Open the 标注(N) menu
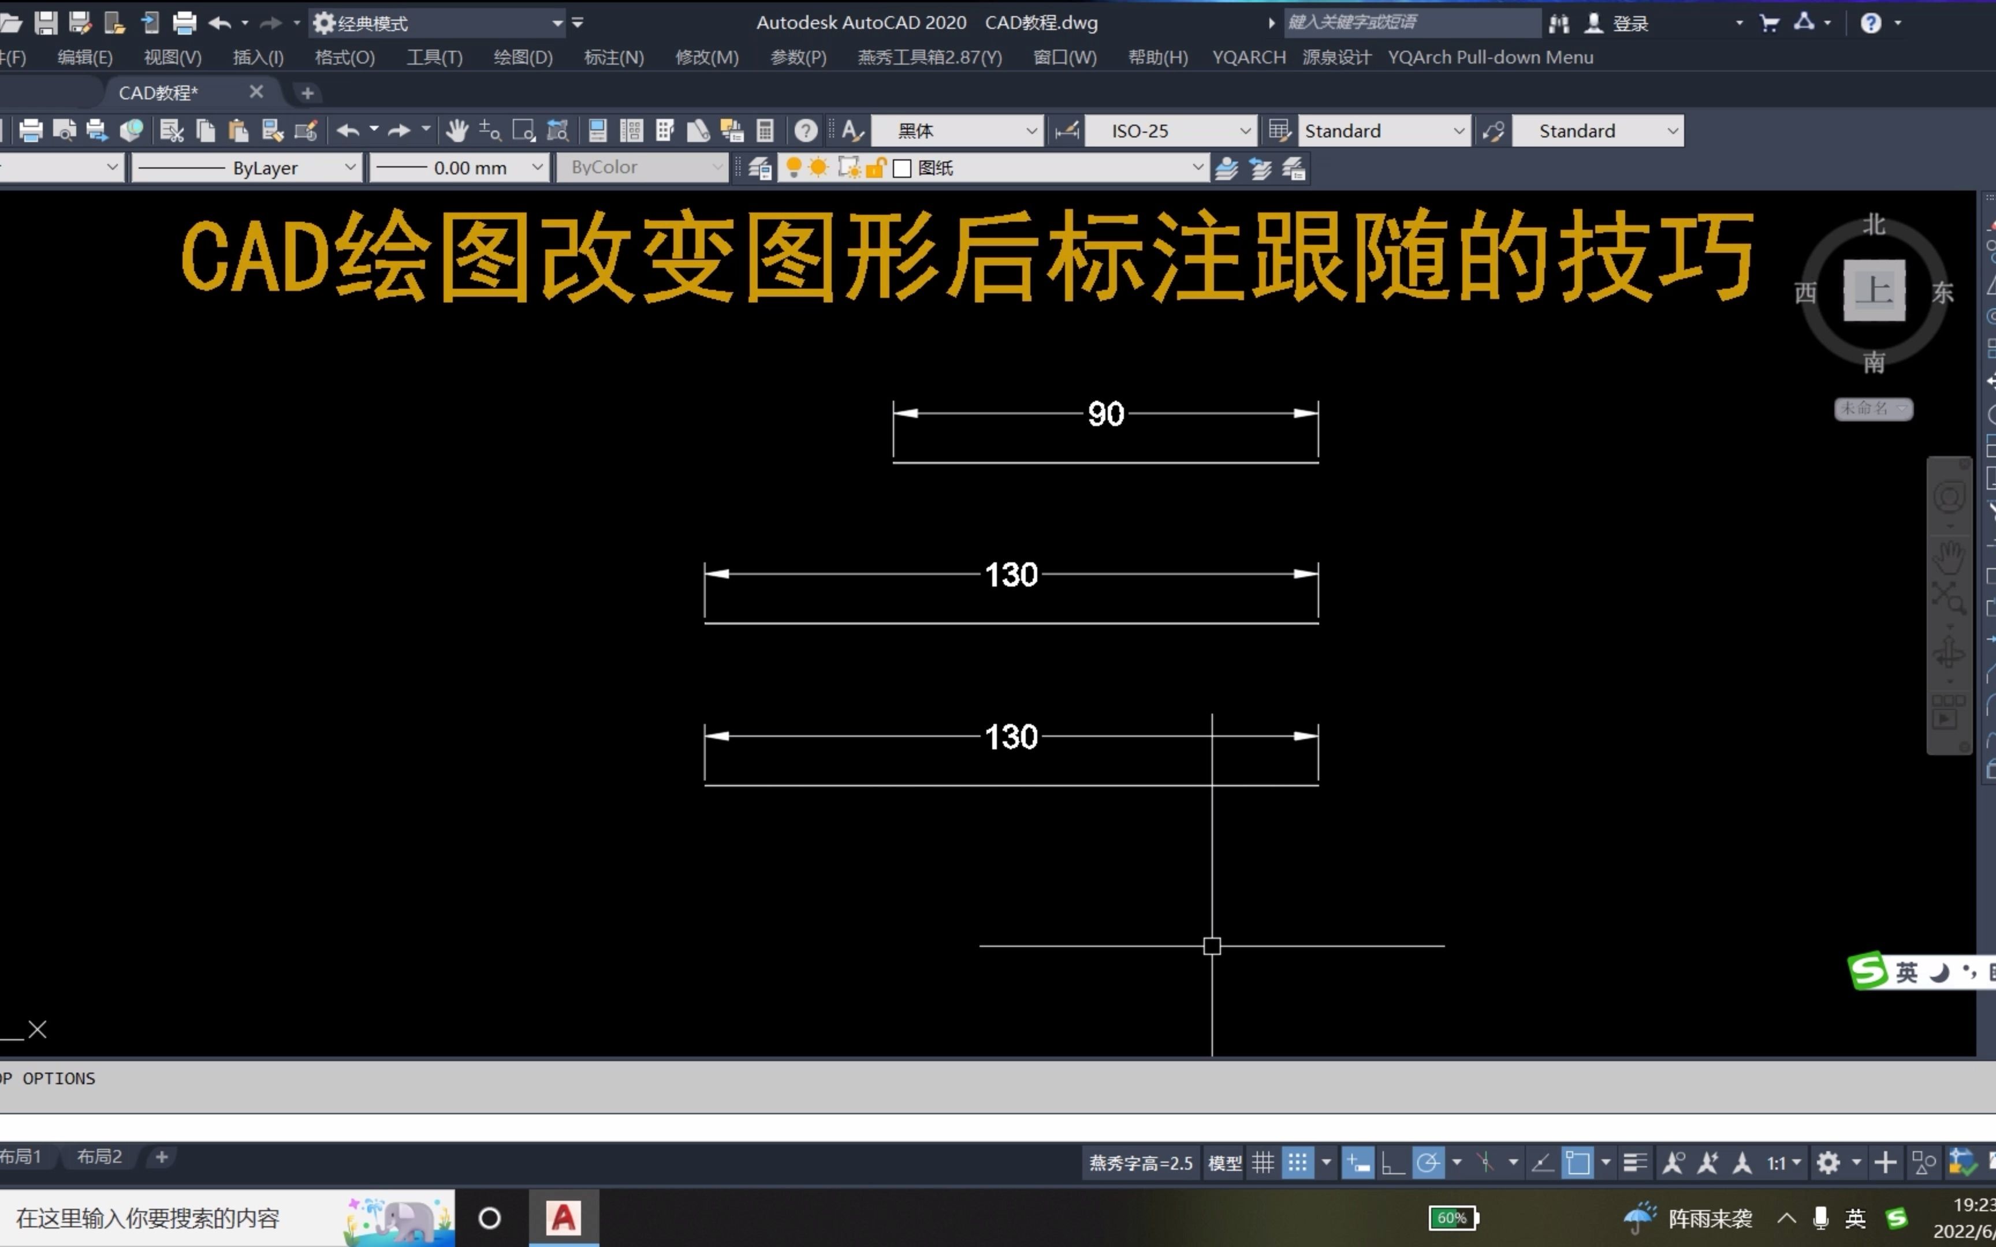 click(614, 58)
